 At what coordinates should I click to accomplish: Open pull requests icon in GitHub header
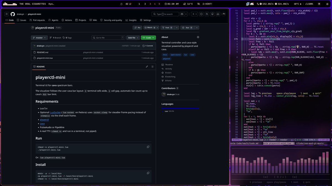coord(207,14)
